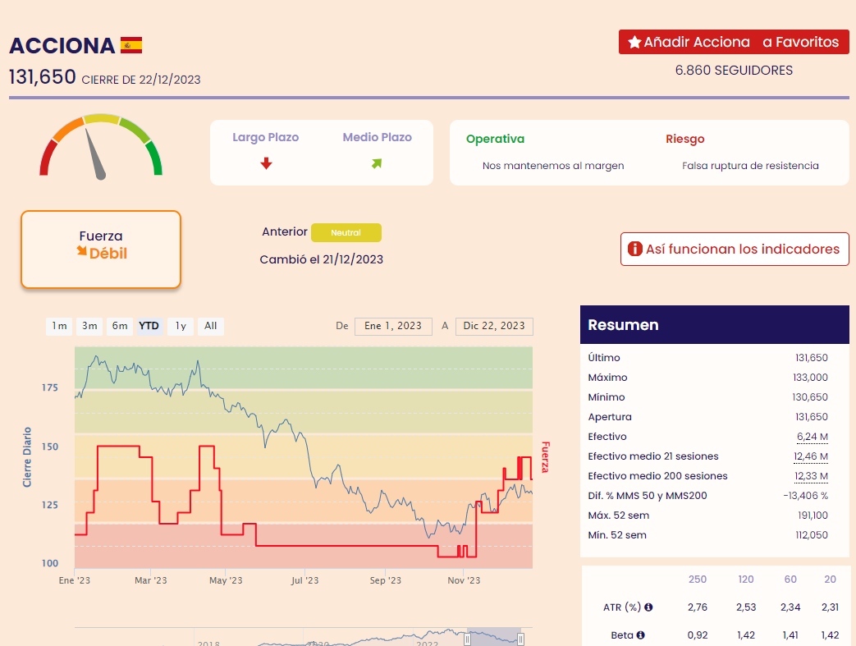
Task: Click Dif. % MMS 50 y MMS200 value
Action: [806, 495]
